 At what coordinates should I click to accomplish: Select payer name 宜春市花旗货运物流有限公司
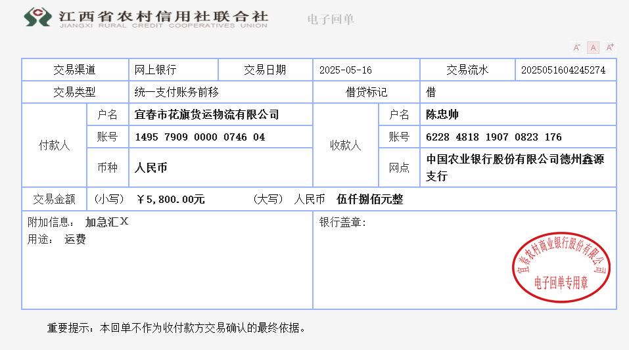click(207, 115)
